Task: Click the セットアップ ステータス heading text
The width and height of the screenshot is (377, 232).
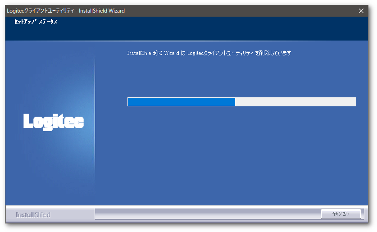Action: coord(36,22)
